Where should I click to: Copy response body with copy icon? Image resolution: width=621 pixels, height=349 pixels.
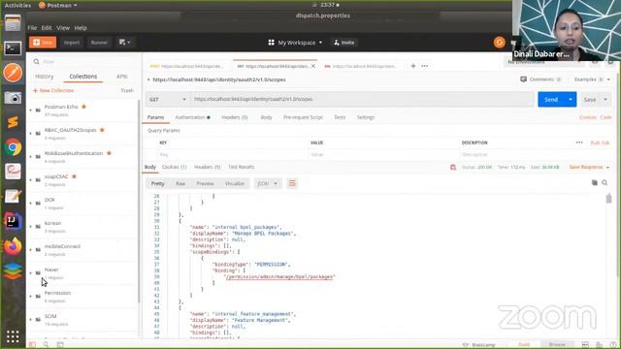[x=595, y=182]
